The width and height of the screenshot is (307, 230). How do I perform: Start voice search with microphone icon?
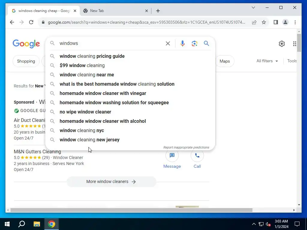pos(183,43)
